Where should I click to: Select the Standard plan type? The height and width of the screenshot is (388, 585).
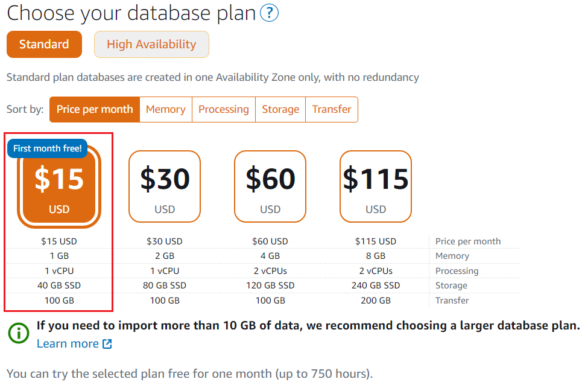44,45
